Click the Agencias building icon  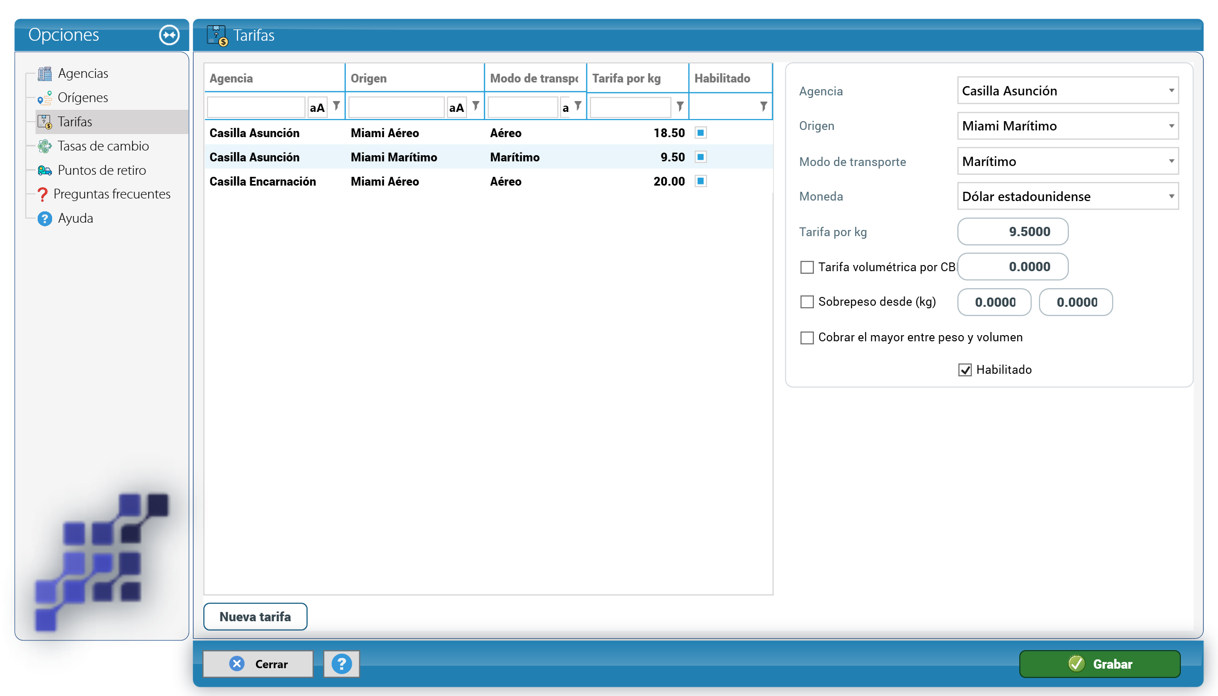(x=45, y=74)
